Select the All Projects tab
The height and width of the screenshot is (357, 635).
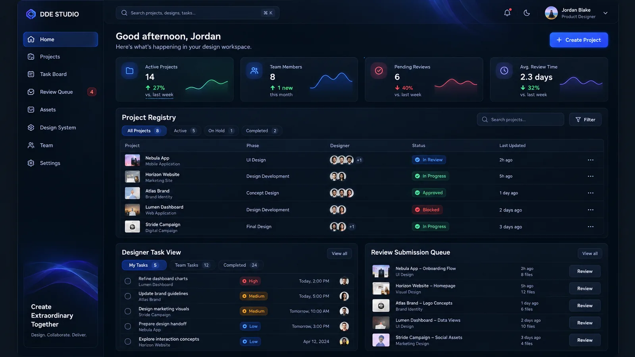click(144, 131)
